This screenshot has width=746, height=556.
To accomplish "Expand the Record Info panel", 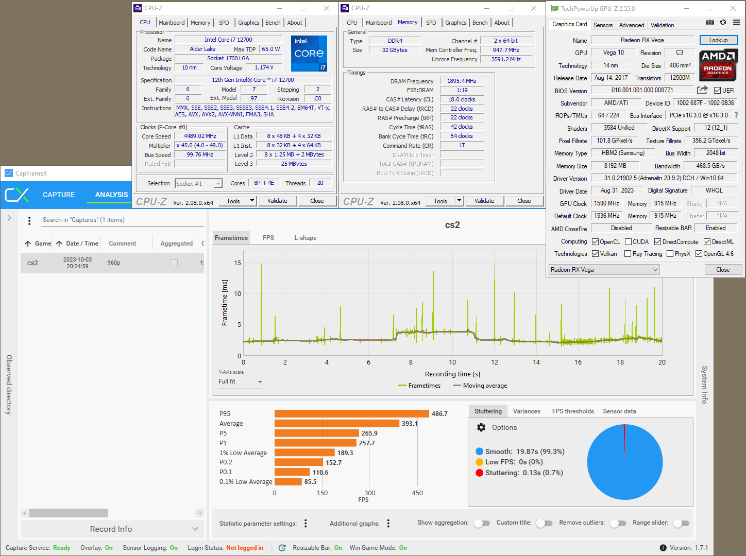I will click(112, 529).
